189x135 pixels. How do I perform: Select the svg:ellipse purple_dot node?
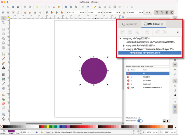(150, 53)
